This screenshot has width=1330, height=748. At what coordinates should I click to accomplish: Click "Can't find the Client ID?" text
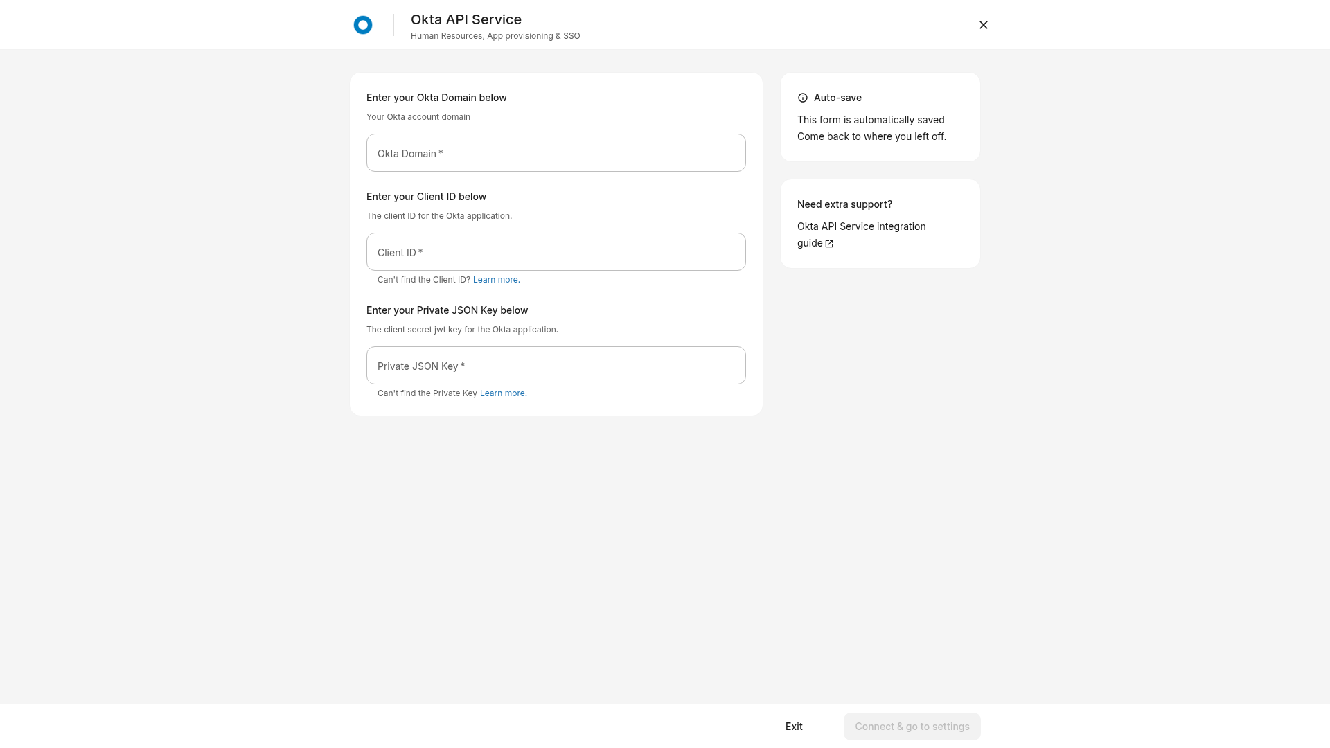pyautogui.click(x=424, y=280)
